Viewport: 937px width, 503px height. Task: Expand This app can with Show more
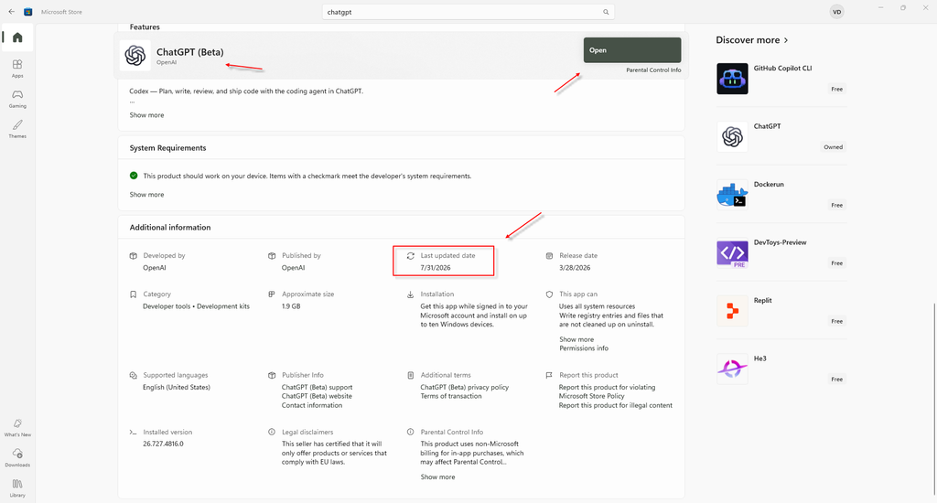tap(576, 339)
